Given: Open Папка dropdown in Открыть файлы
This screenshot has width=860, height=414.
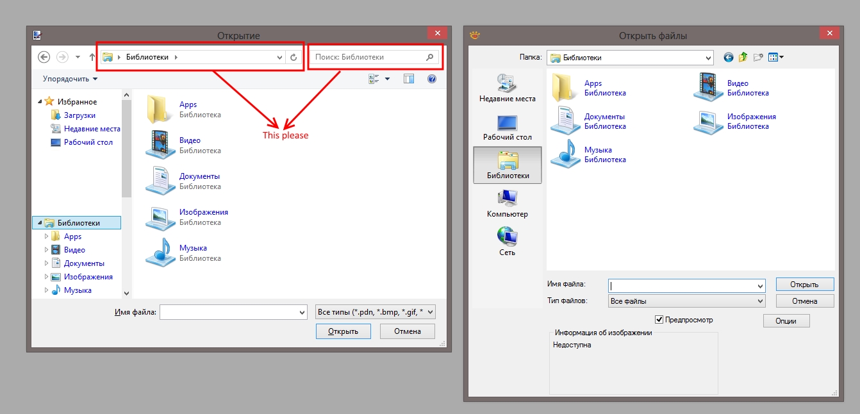Looking at the screenshot, I should (x=630, y=58).
